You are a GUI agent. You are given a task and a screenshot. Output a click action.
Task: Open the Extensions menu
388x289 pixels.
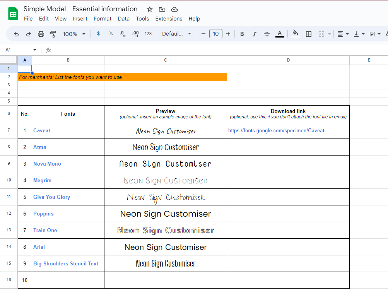tap(169, 19)
